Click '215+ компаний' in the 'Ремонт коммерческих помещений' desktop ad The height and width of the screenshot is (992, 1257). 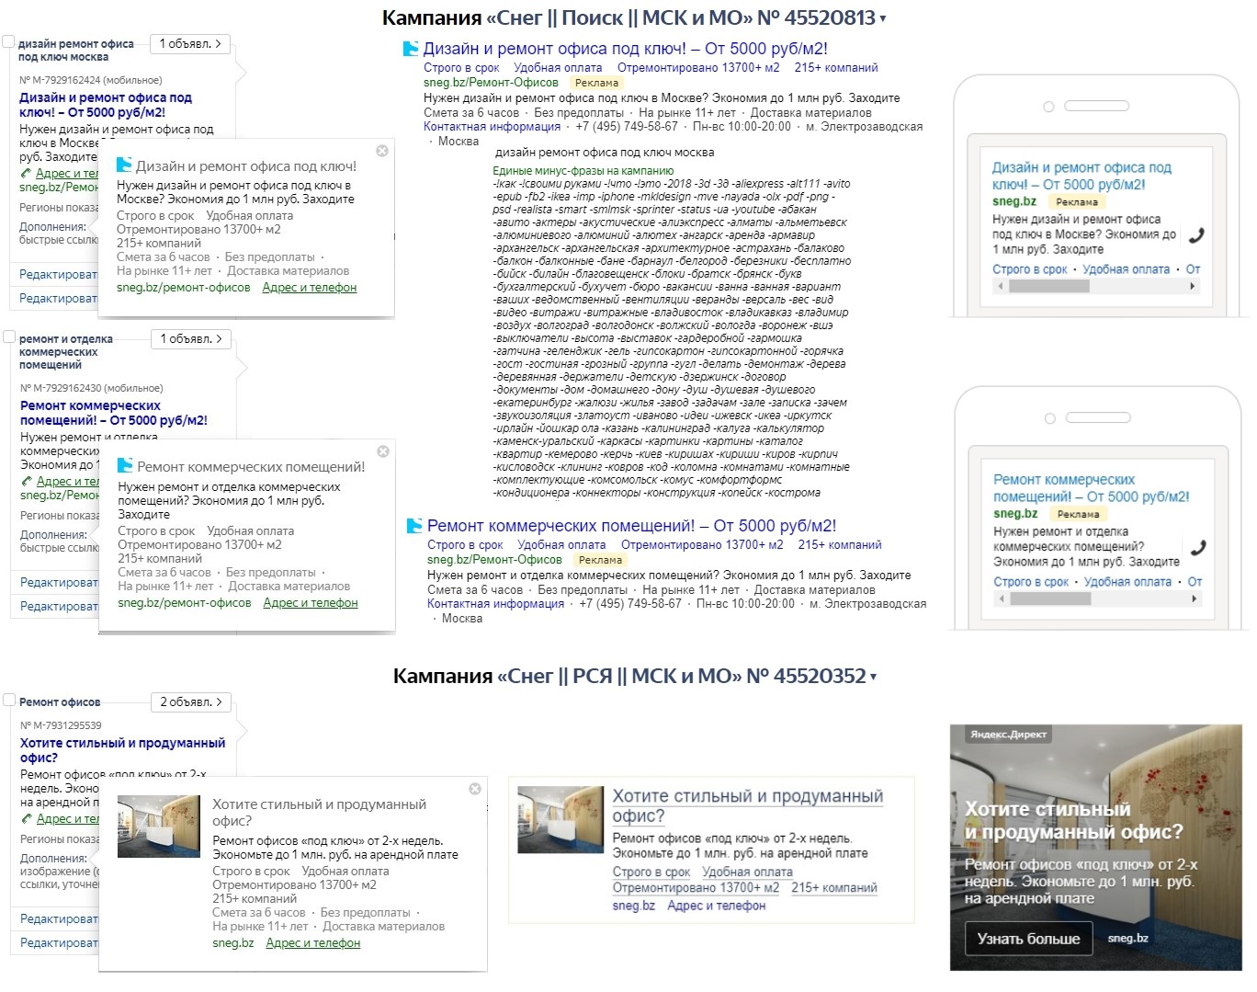[840, 545]
